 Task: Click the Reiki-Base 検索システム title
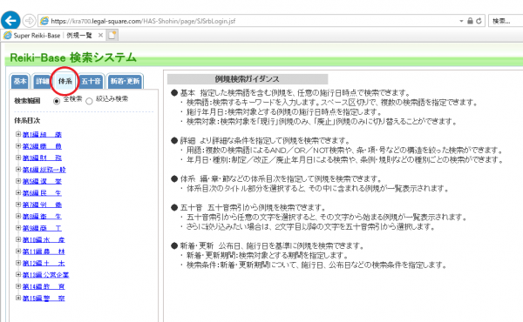coord(73,57)
